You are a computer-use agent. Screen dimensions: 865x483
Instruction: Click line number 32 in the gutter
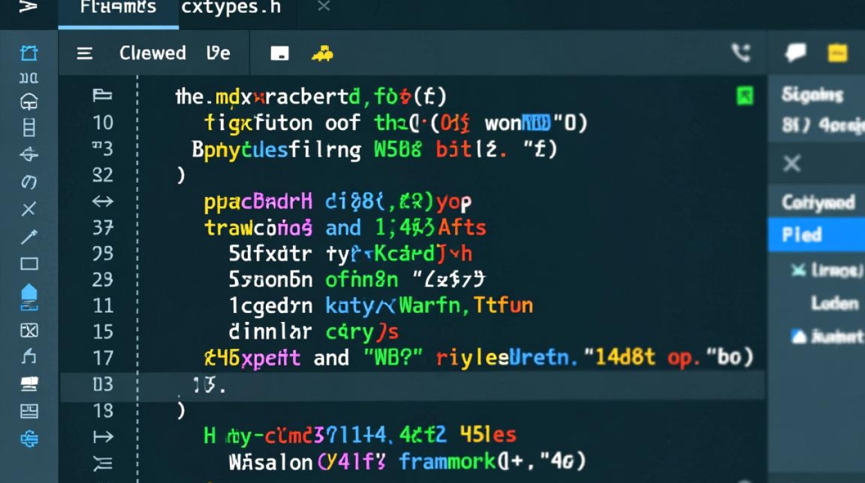[x=103, y=175]
